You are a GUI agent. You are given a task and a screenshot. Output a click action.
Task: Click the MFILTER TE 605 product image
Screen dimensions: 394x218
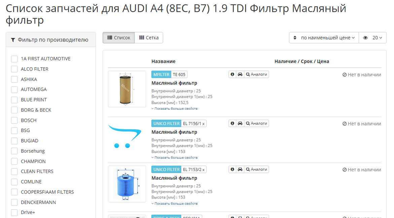[127, 89]
